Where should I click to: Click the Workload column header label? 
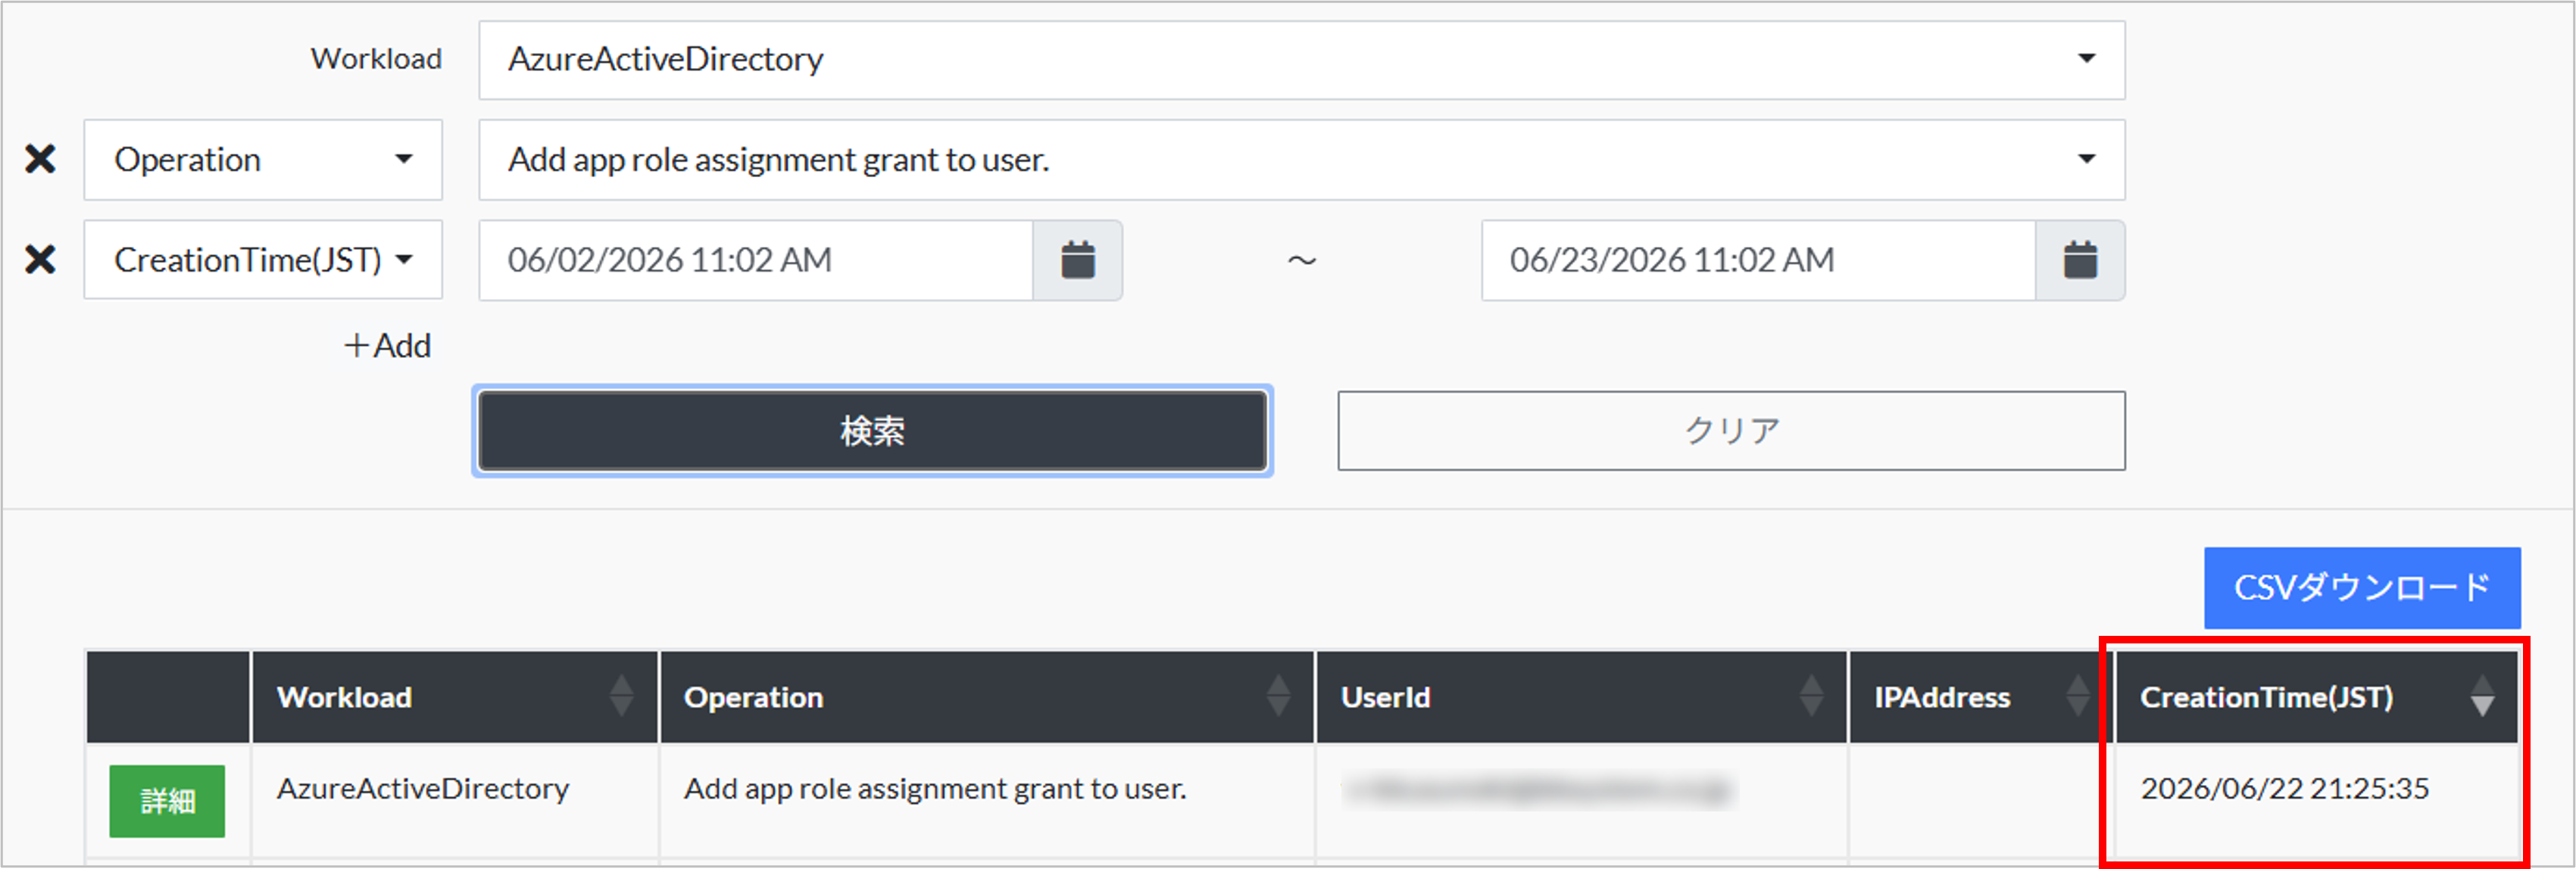click(x=344, y=697)
